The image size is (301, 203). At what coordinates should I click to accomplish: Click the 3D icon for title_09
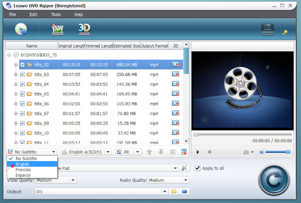pyautogui.click(x=175, y=123)
